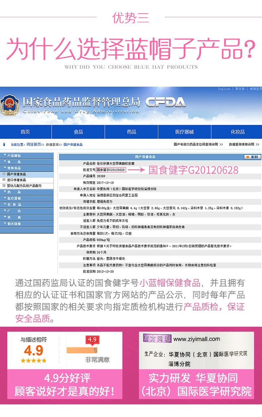This screenshot has width=262, height=417.
Task: Click the approval number 国食健字G20120628 in the table
Action: click(x=111, y=170)
